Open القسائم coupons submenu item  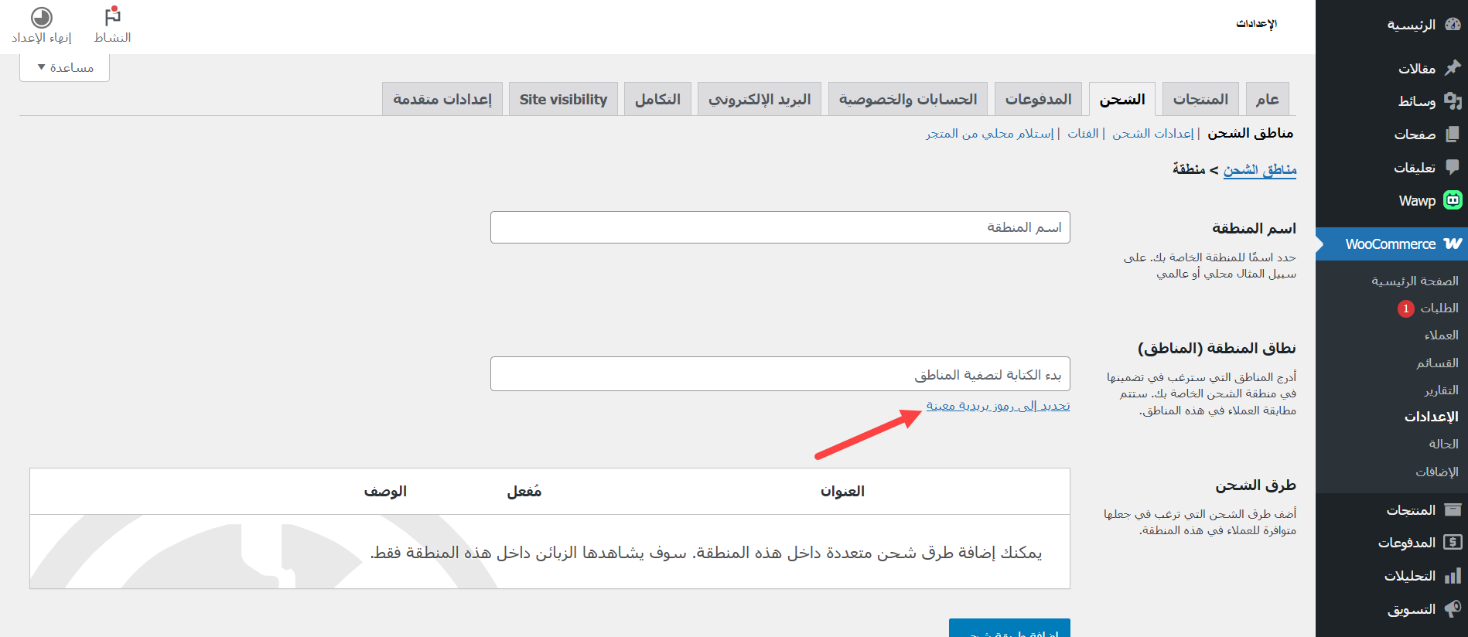[1437, 363]
